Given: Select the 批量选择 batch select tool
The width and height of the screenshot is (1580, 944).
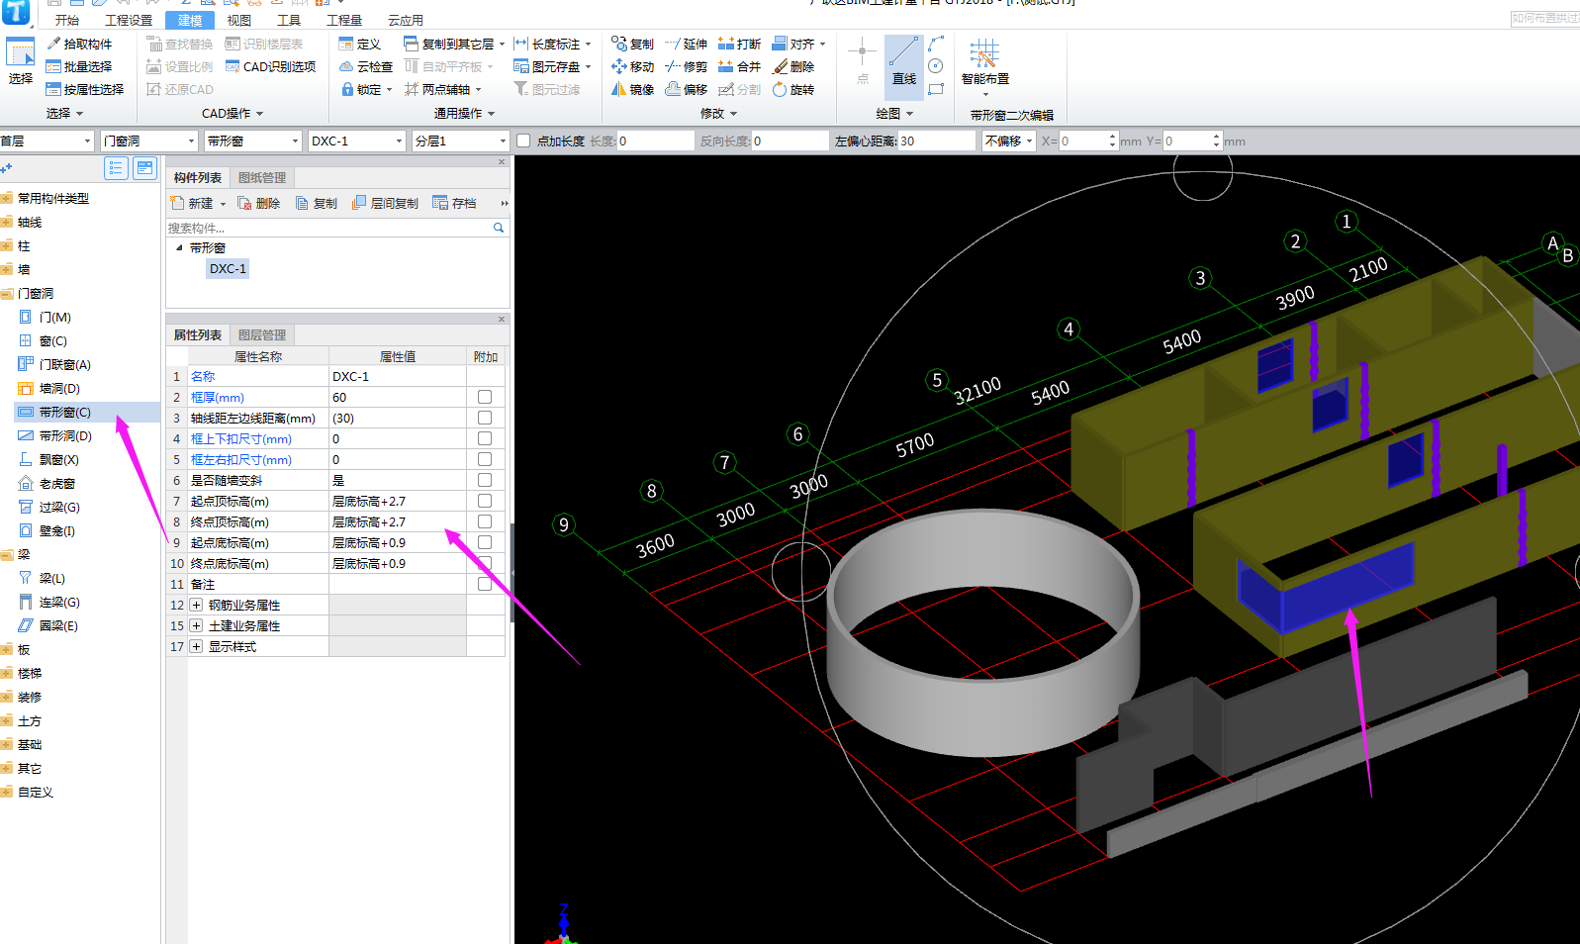Looking at the screenshot, I should coord(79,66).
